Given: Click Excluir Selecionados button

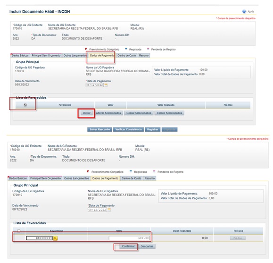Looking at the screenshot, I should click(169, 113).
